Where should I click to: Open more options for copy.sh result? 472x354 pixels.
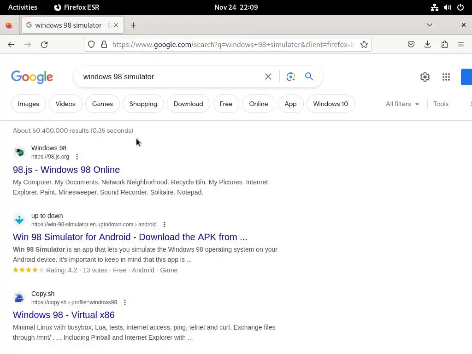pyautogui.click(x=125, y=302)
